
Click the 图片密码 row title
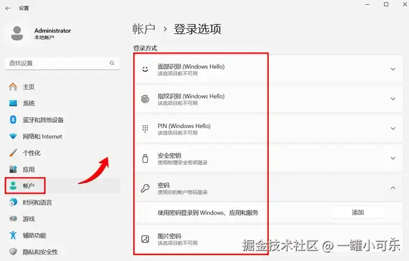click(169, 236)
